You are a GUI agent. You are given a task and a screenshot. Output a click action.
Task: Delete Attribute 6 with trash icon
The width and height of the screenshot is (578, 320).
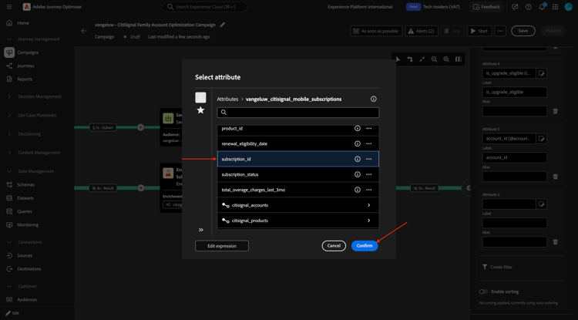[x=556, y=242]
